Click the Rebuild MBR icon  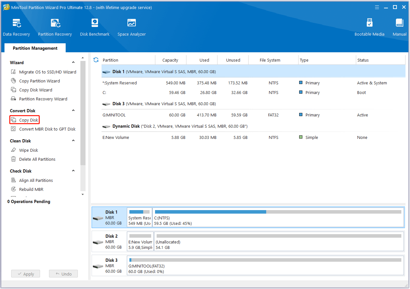13,189
